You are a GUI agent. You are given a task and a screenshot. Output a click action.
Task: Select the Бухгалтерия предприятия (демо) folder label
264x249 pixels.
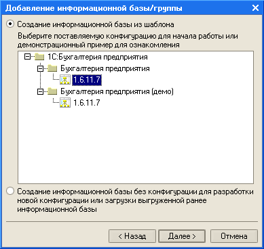click(117, 91)
